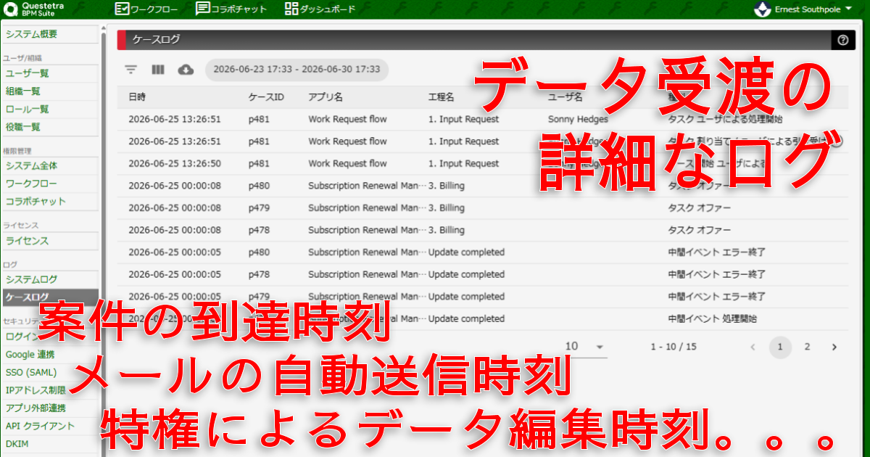Open the ワークフロー menu in the top bar
The height and width of the screenshot is (457, 870).
[x=148, y=9]
